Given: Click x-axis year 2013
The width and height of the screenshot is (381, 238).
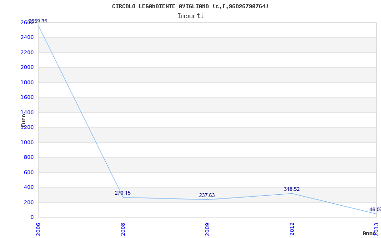Looking at the screenshot, I should [x=376, y=229].
